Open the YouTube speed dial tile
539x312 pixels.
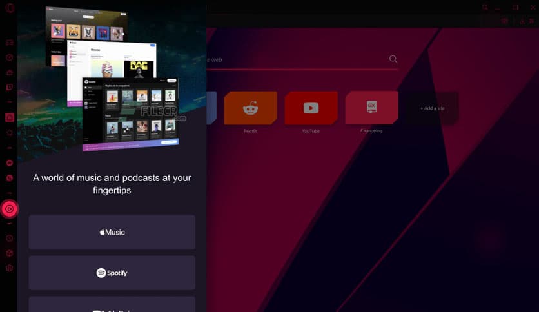click(x=311, y=108)
